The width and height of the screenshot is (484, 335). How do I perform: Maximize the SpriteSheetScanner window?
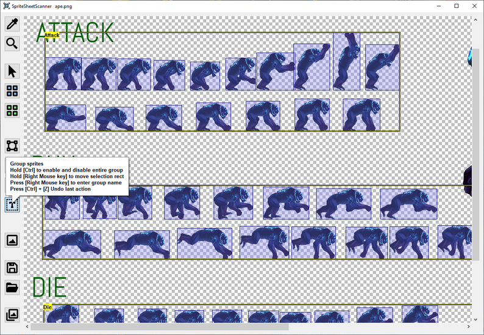point(457,6)
